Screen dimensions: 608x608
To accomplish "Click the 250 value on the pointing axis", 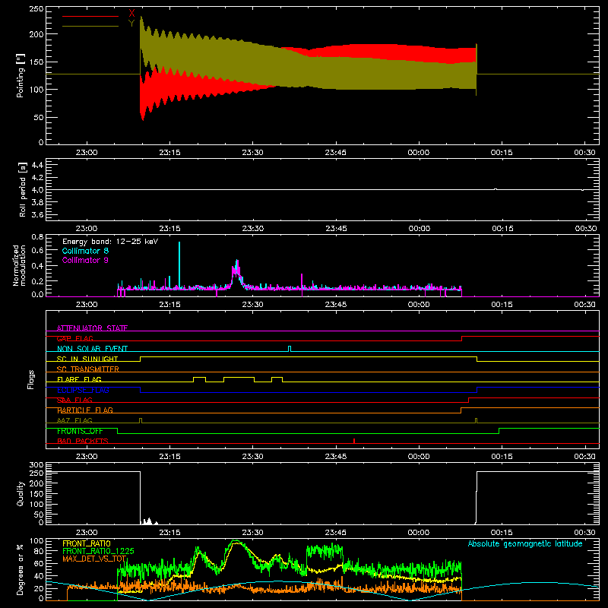I will tap(36, 9).
